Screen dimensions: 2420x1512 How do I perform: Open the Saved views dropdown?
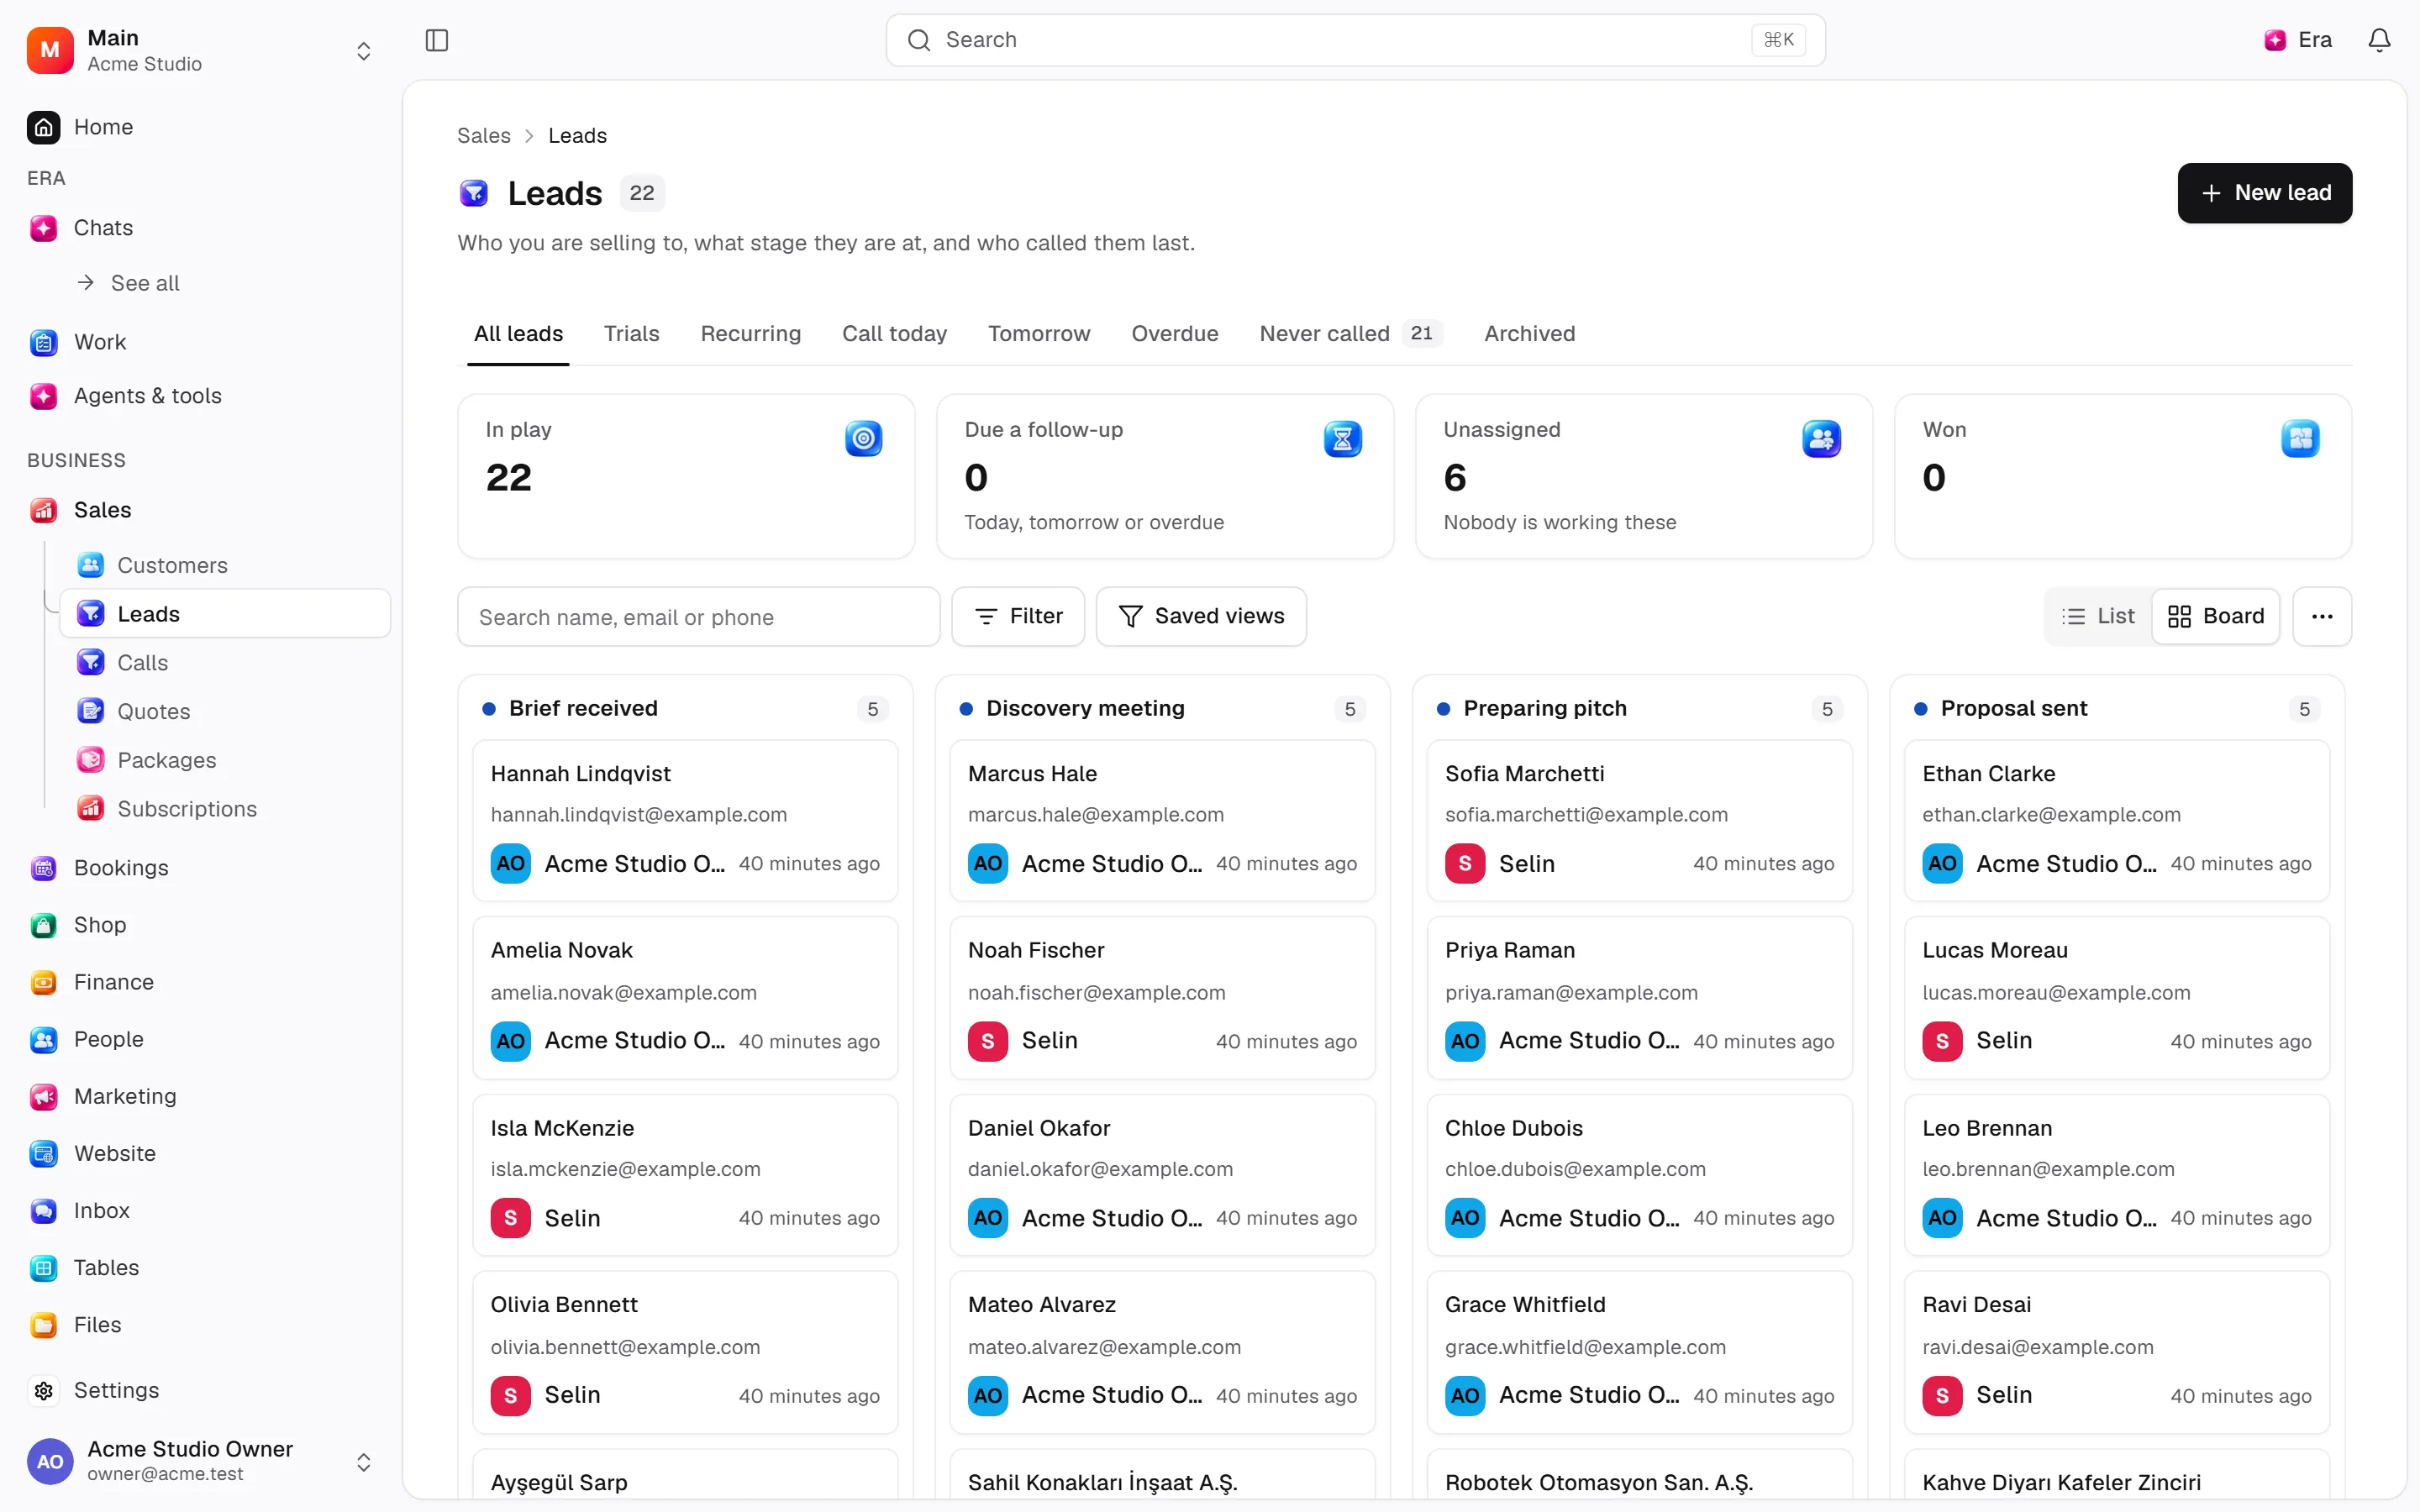coord(1201,616)
